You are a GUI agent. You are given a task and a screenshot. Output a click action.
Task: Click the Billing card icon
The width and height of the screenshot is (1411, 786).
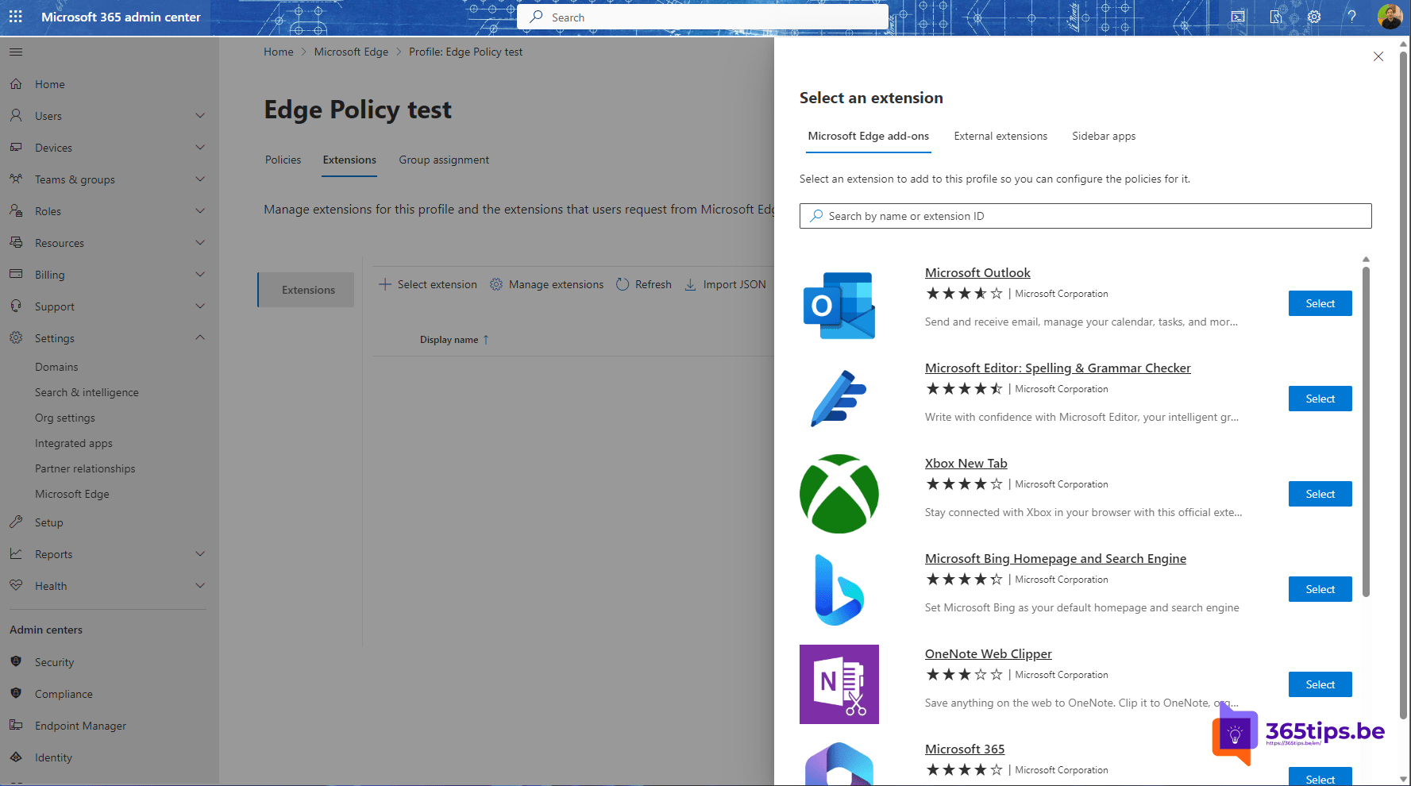pyautogui.click(x=16, y=274)
